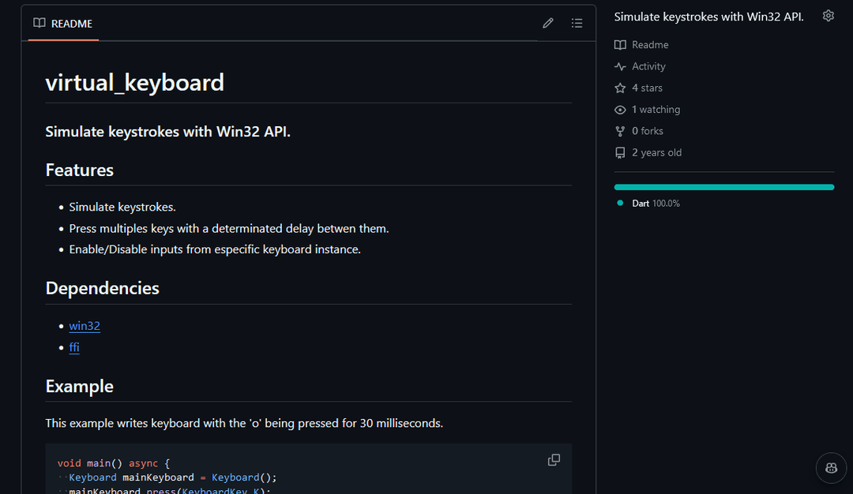
Task: Click the fork icon next to '0 forks'
Action: (620, 130)
